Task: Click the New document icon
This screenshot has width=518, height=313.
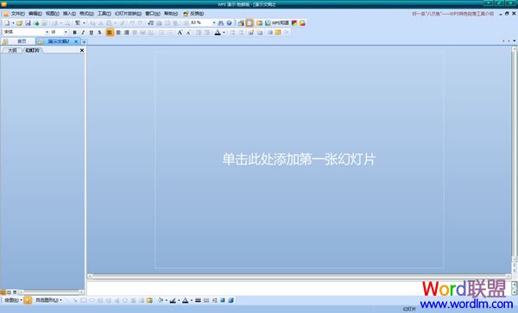Action: [7, 22]
